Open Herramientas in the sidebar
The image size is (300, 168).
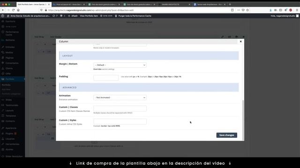click(12, 144)
